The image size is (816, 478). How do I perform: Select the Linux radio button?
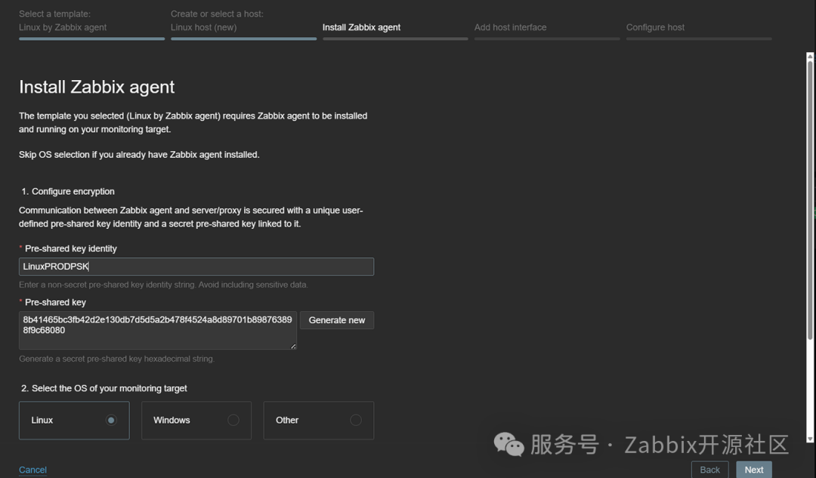pyautogui.click(x=111, y=420)
